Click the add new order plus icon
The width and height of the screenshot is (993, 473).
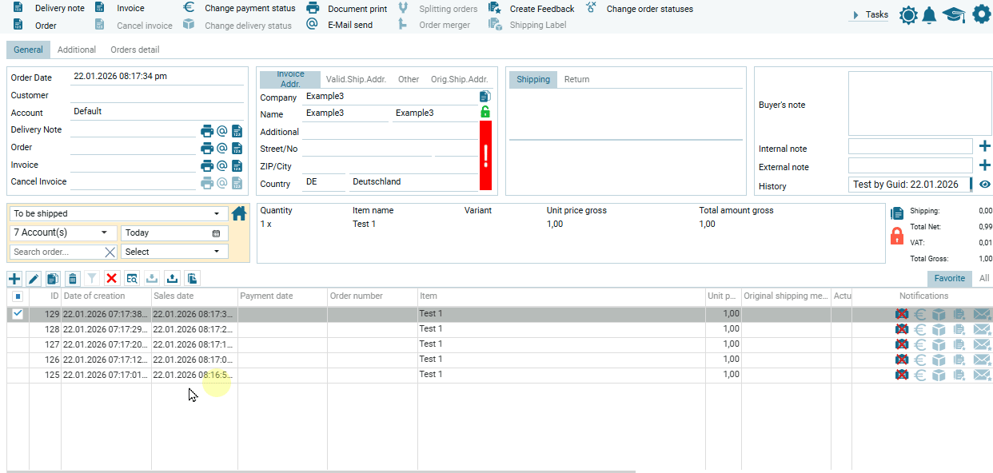point(14,278)
